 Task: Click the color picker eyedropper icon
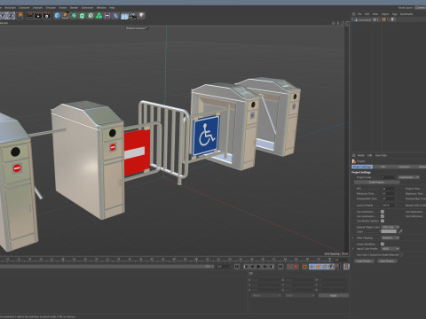pyautogui.click(x=400, y=231)
